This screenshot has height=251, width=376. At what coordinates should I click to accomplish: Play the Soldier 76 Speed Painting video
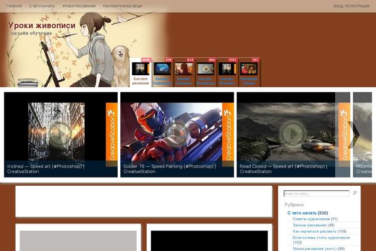[177, 133]
